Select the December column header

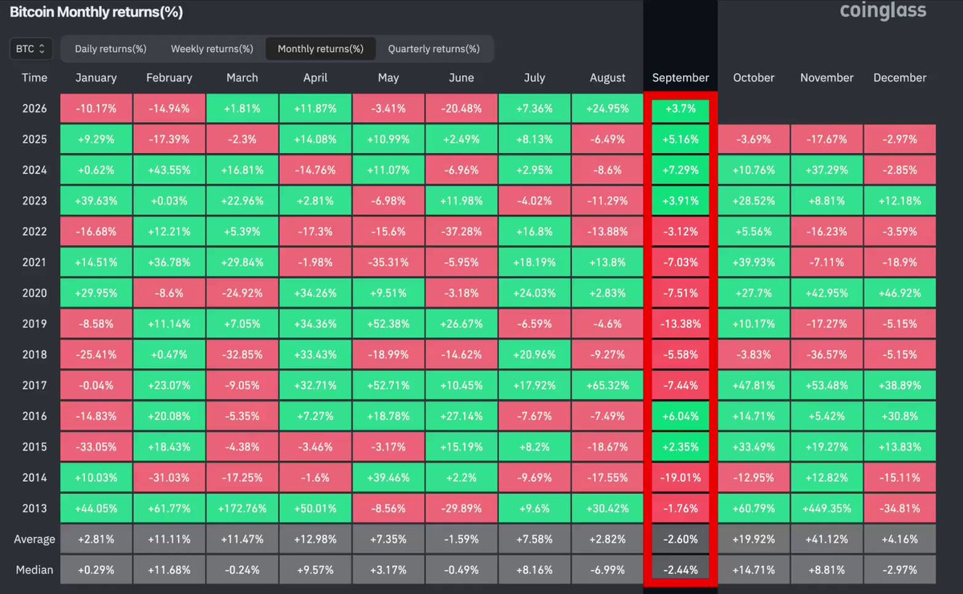coord(900,78)
